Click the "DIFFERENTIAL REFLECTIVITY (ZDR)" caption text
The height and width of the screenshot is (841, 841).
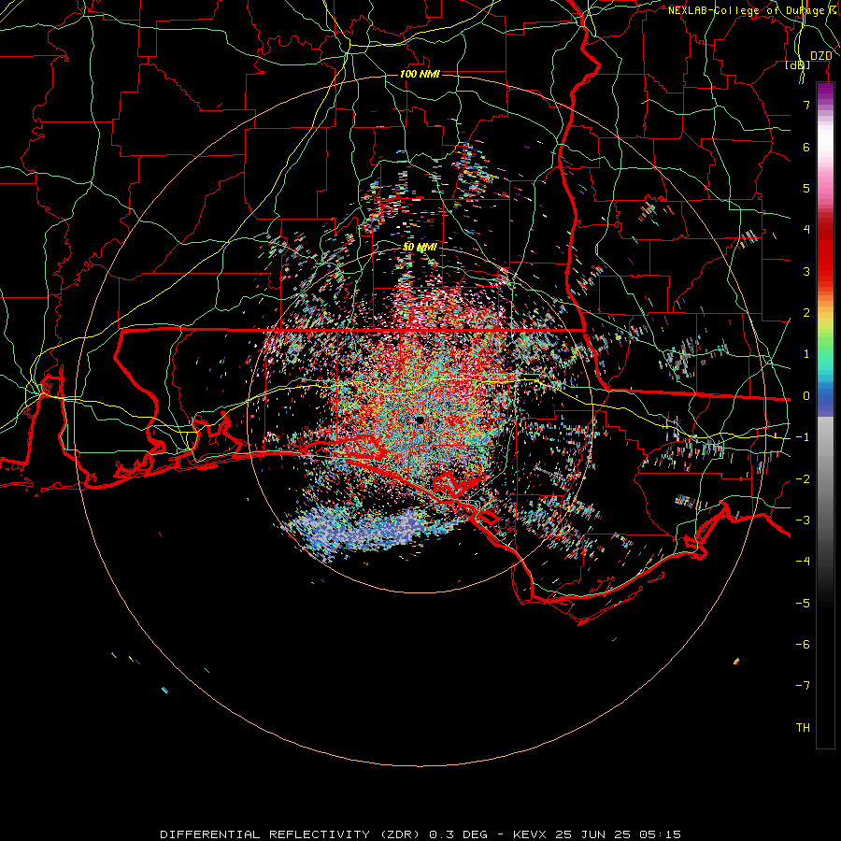point(291,834)
